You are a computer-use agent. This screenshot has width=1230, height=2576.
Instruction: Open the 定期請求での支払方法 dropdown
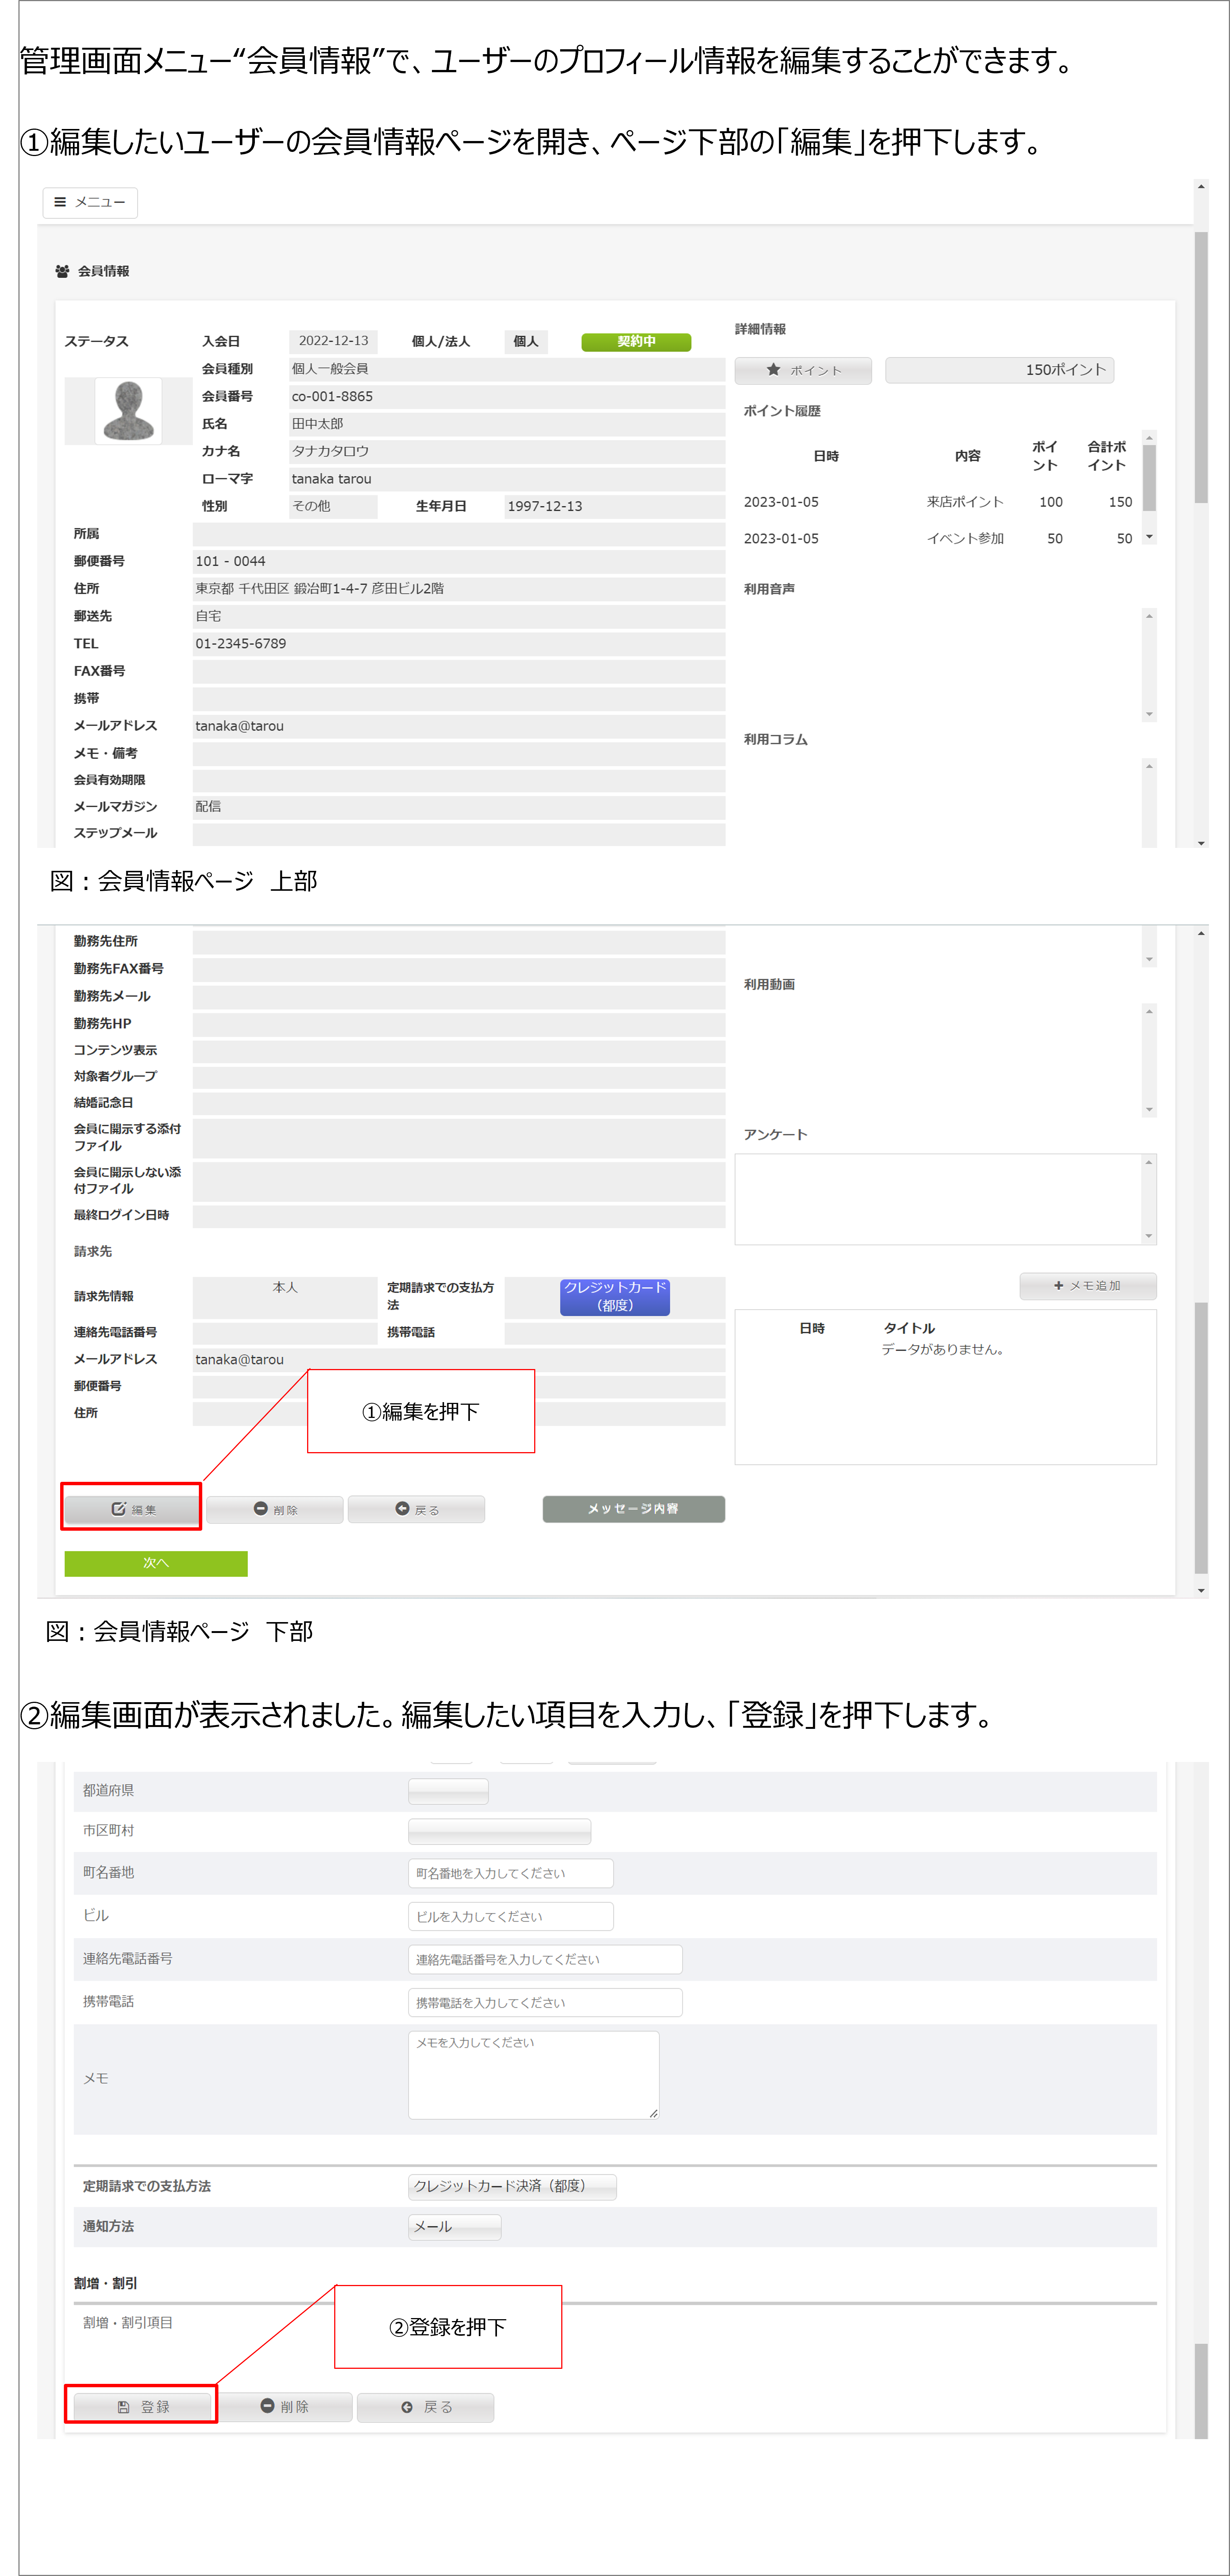pyautogui.click(x=512, y=2187)
